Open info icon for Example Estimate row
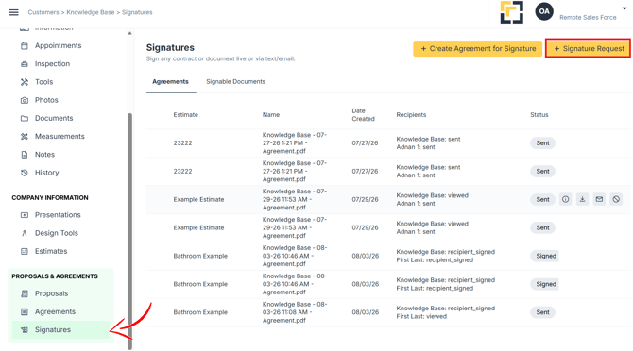The width and height of the screenshot is (633, 351). point(566,199)
